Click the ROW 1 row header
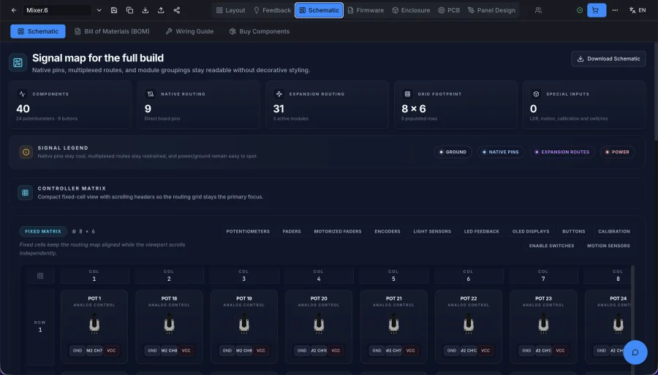Screen dimensions: 658x375 [40, 326]
